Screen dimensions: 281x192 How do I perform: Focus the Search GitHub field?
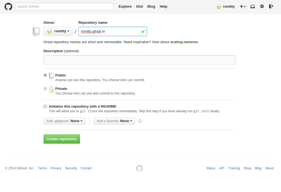point(64,7)
